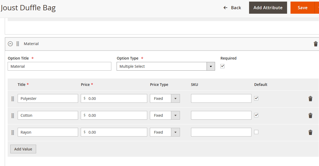This screenshot has width=319, height=166.
Task: Remove the Polyester row via its trash icon
Action: tap(310, 98)
